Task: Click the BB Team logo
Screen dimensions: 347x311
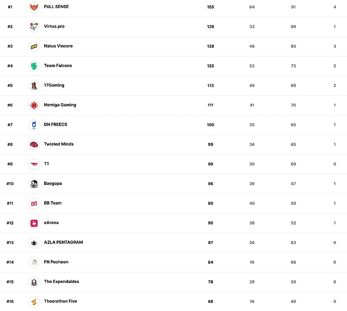Action: click(x=34, y=203)
